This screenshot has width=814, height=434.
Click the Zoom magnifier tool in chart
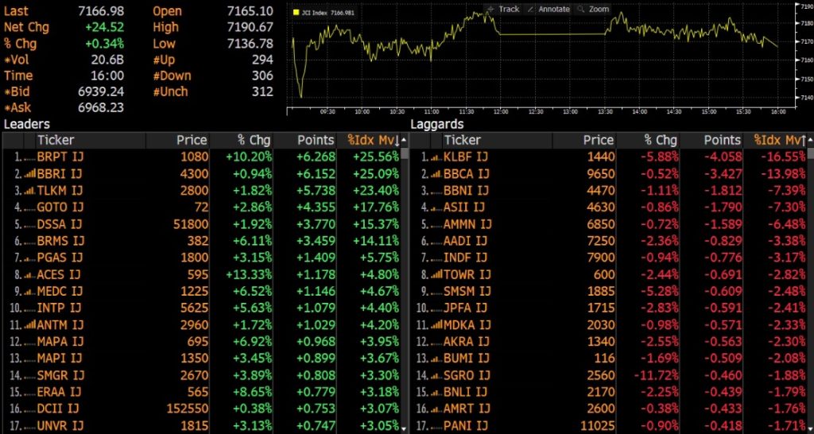593,9
